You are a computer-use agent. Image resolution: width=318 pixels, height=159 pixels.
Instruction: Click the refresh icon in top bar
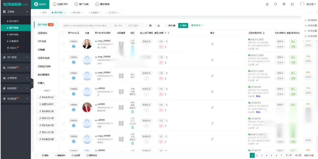pyautogui.click(x=275, y=4)
